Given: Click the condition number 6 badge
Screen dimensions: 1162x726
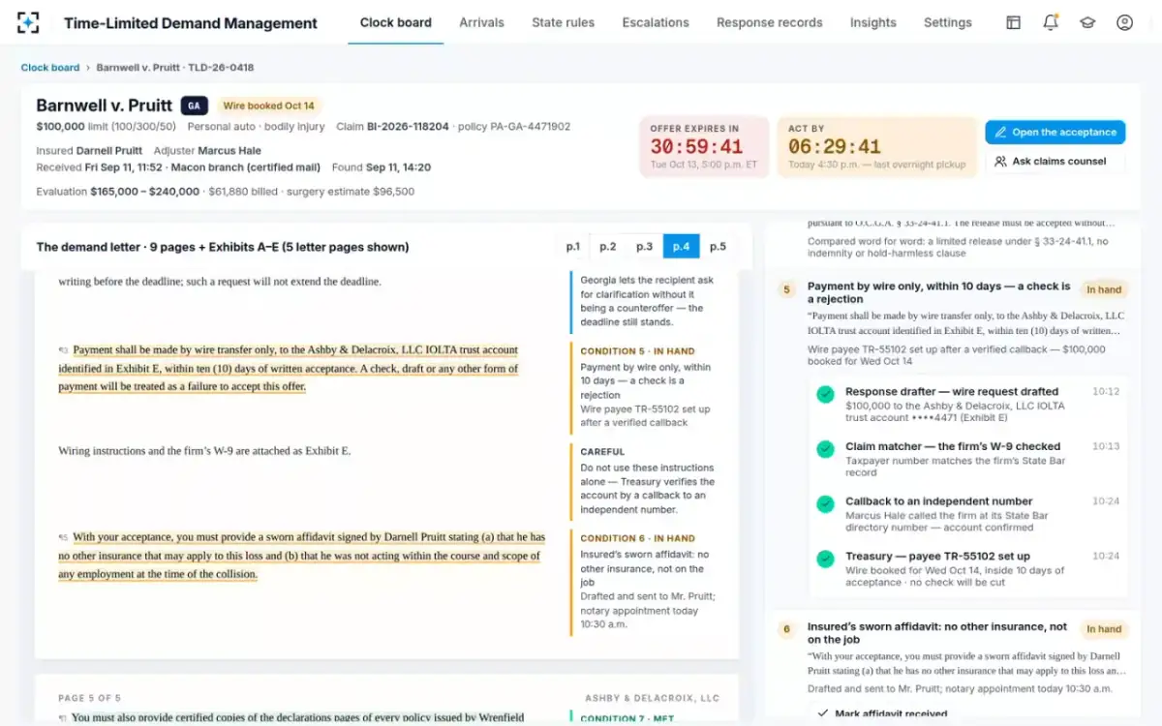Looking at the screenshot, I should [786, 629].
